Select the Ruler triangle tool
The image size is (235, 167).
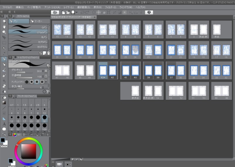4,119
